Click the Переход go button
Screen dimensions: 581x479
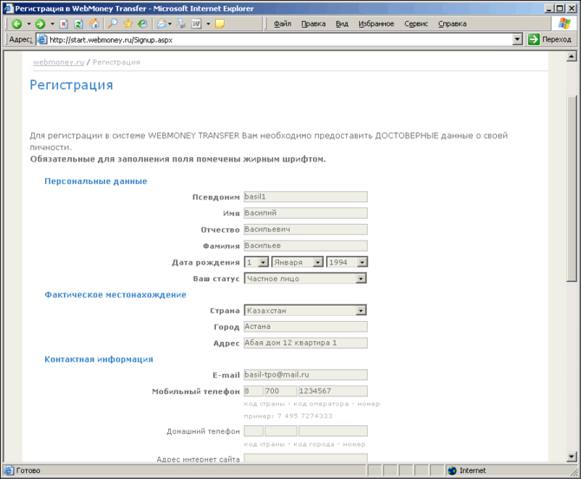pyautogui.click(x=550, y=39)
